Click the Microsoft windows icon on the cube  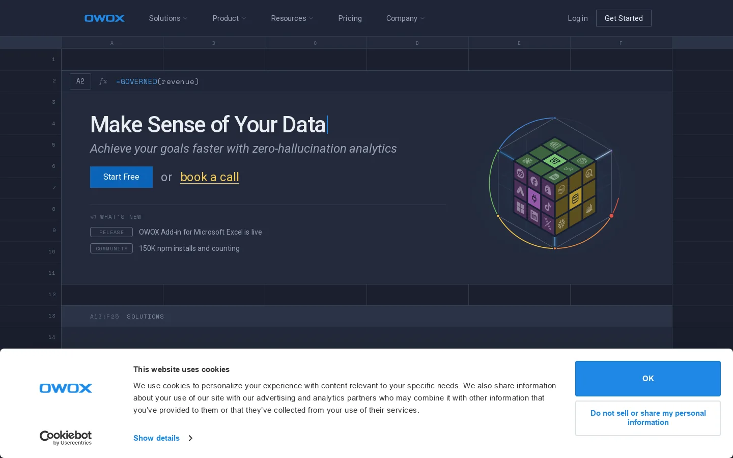coord(520,208)
